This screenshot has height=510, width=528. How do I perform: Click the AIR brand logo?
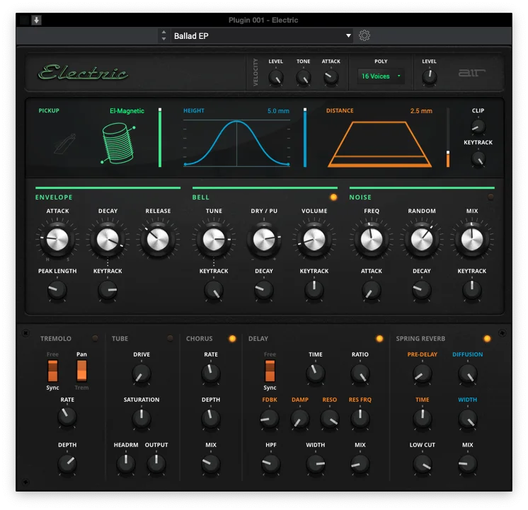471,72
